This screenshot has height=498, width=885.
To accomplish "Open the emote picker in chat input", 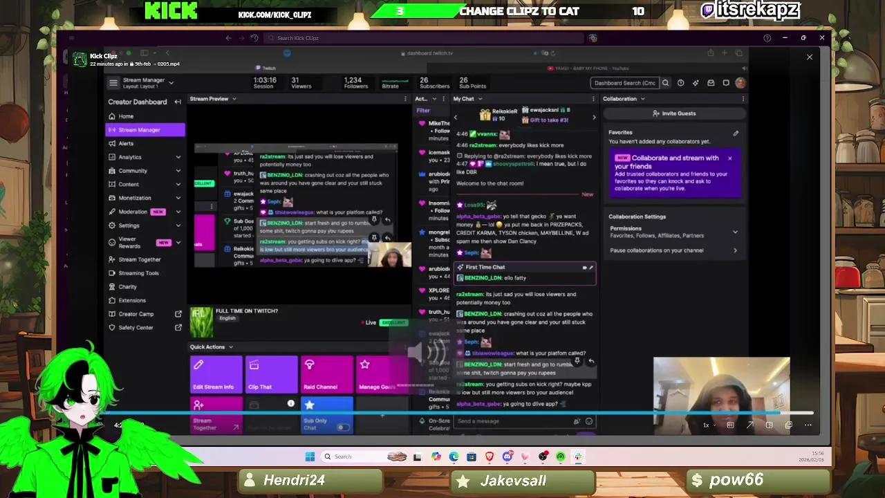I will (589, 421).
